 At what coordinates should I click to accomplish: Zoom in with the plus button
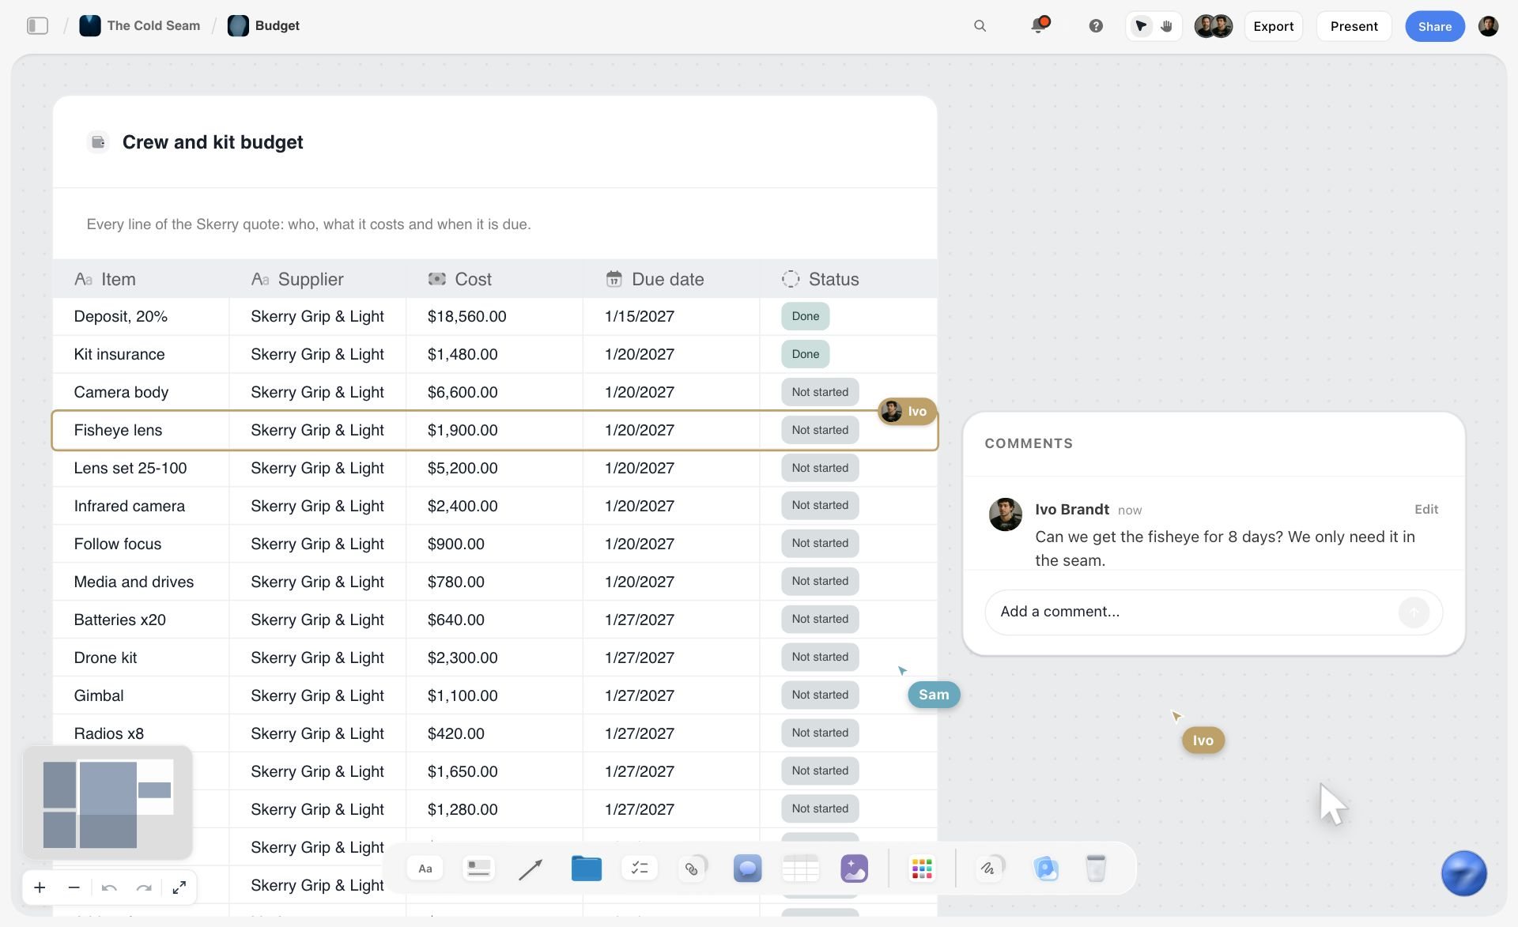click(x=40, y=887)
